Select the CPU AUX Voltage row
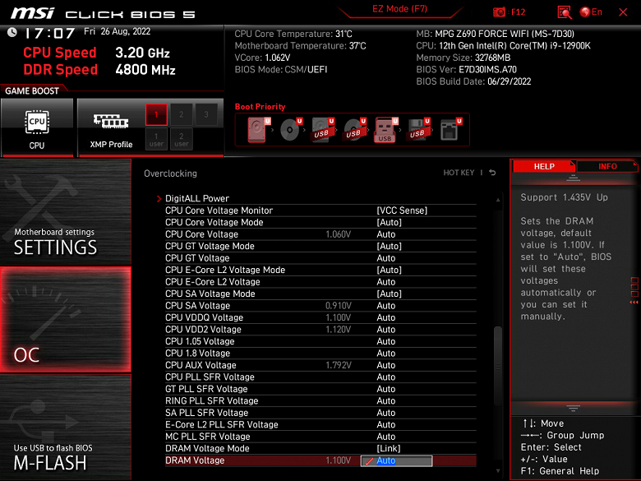 click(x=320, y=365)
